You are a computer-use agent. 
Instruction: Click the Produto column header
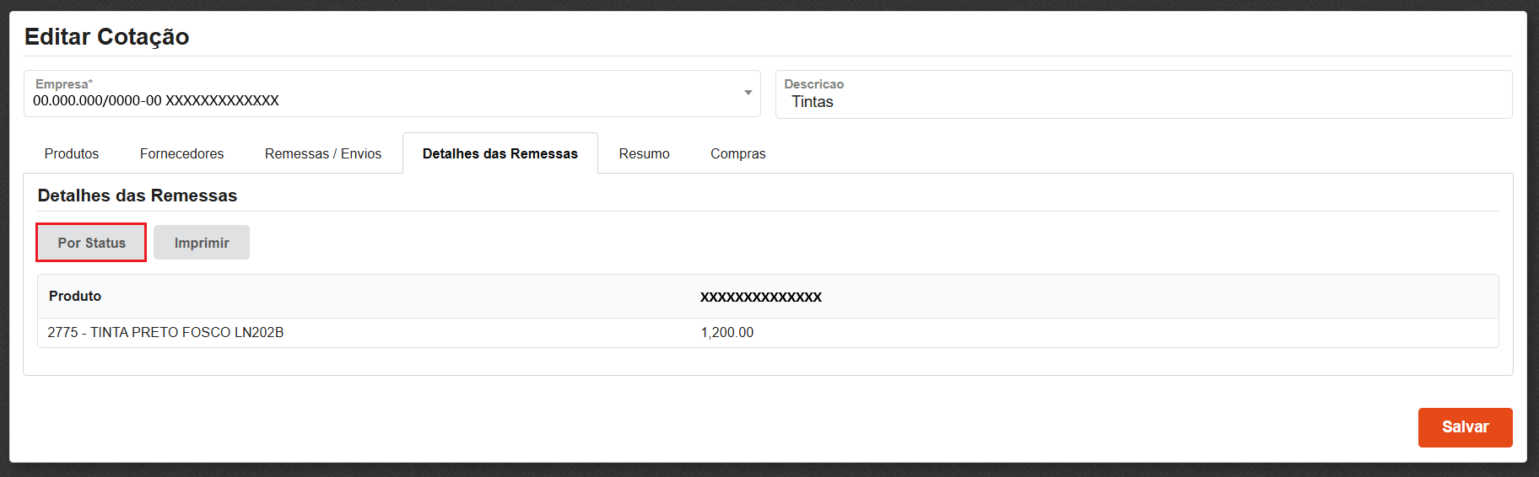click(75, 296)
